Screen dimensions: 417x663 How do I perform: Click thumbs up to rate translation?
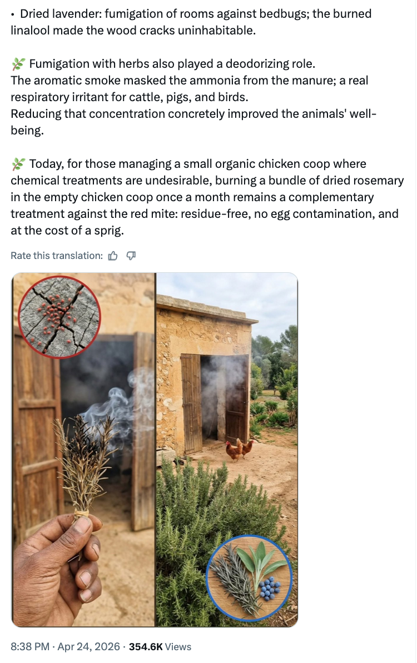point(113,256)
